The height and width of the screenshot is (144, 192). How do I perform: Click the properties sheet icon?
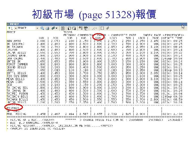(86, 28)
